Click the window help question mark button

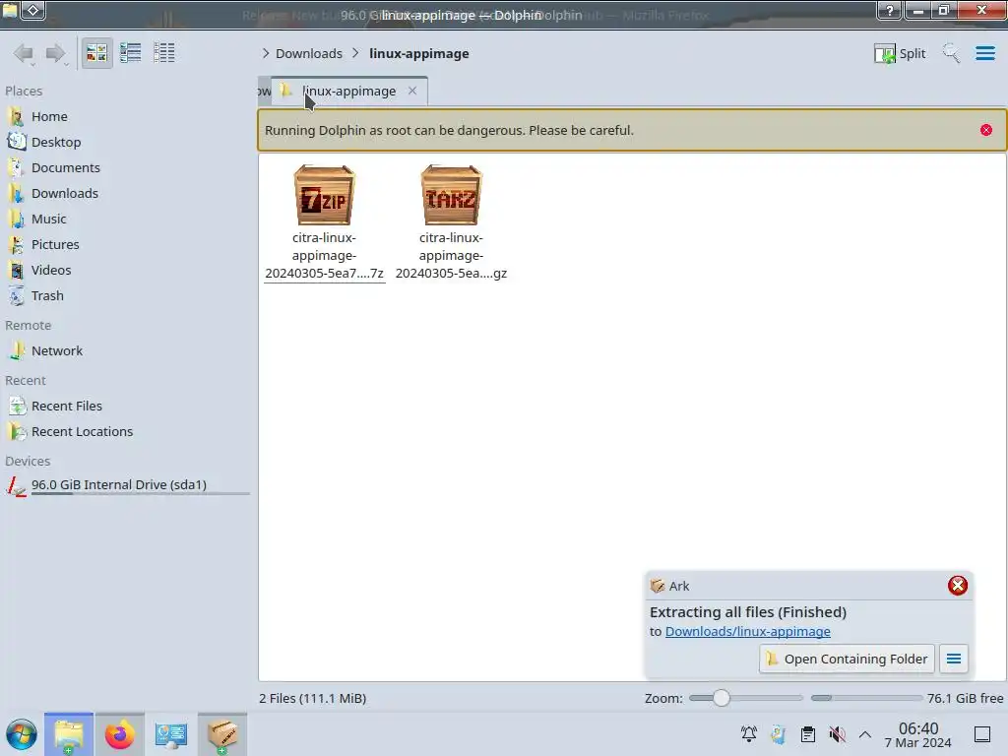point(889,10)
